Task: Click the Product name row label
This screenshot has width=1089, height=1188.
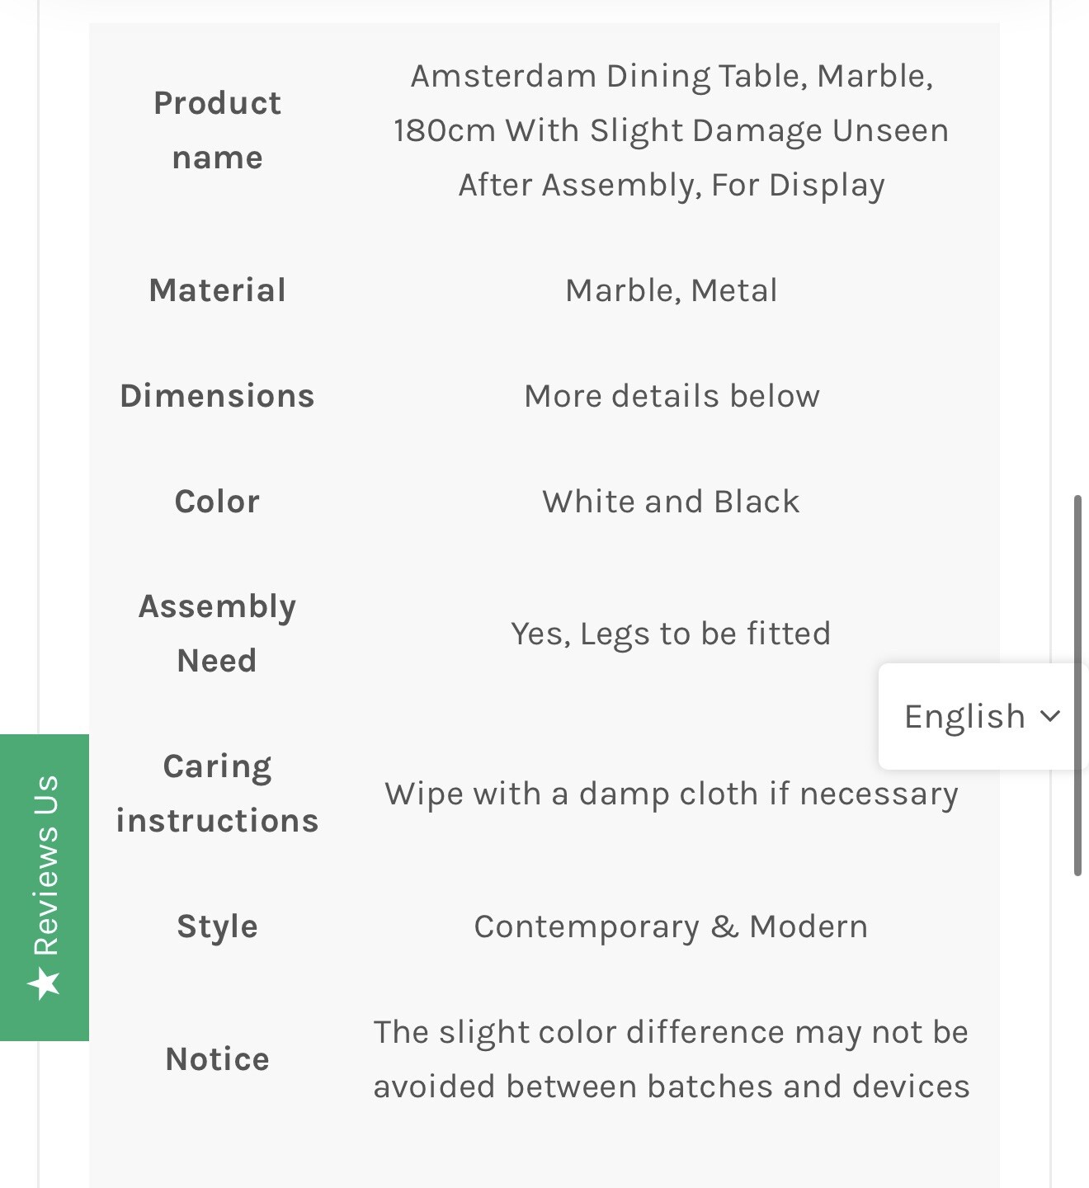Action: tap(218, 130)
